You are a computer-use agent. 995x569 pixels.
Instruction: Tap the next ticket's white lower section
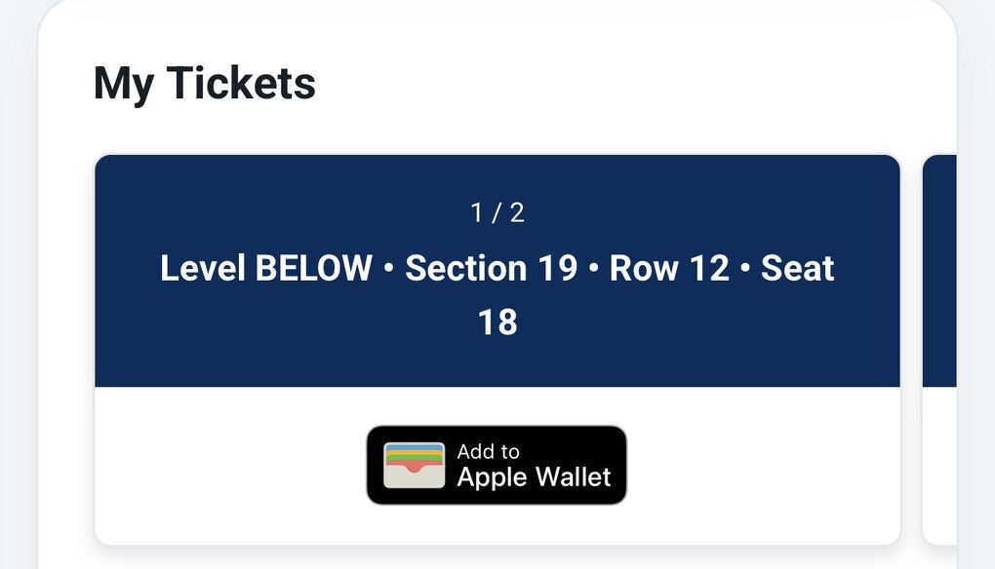[938, 465]
